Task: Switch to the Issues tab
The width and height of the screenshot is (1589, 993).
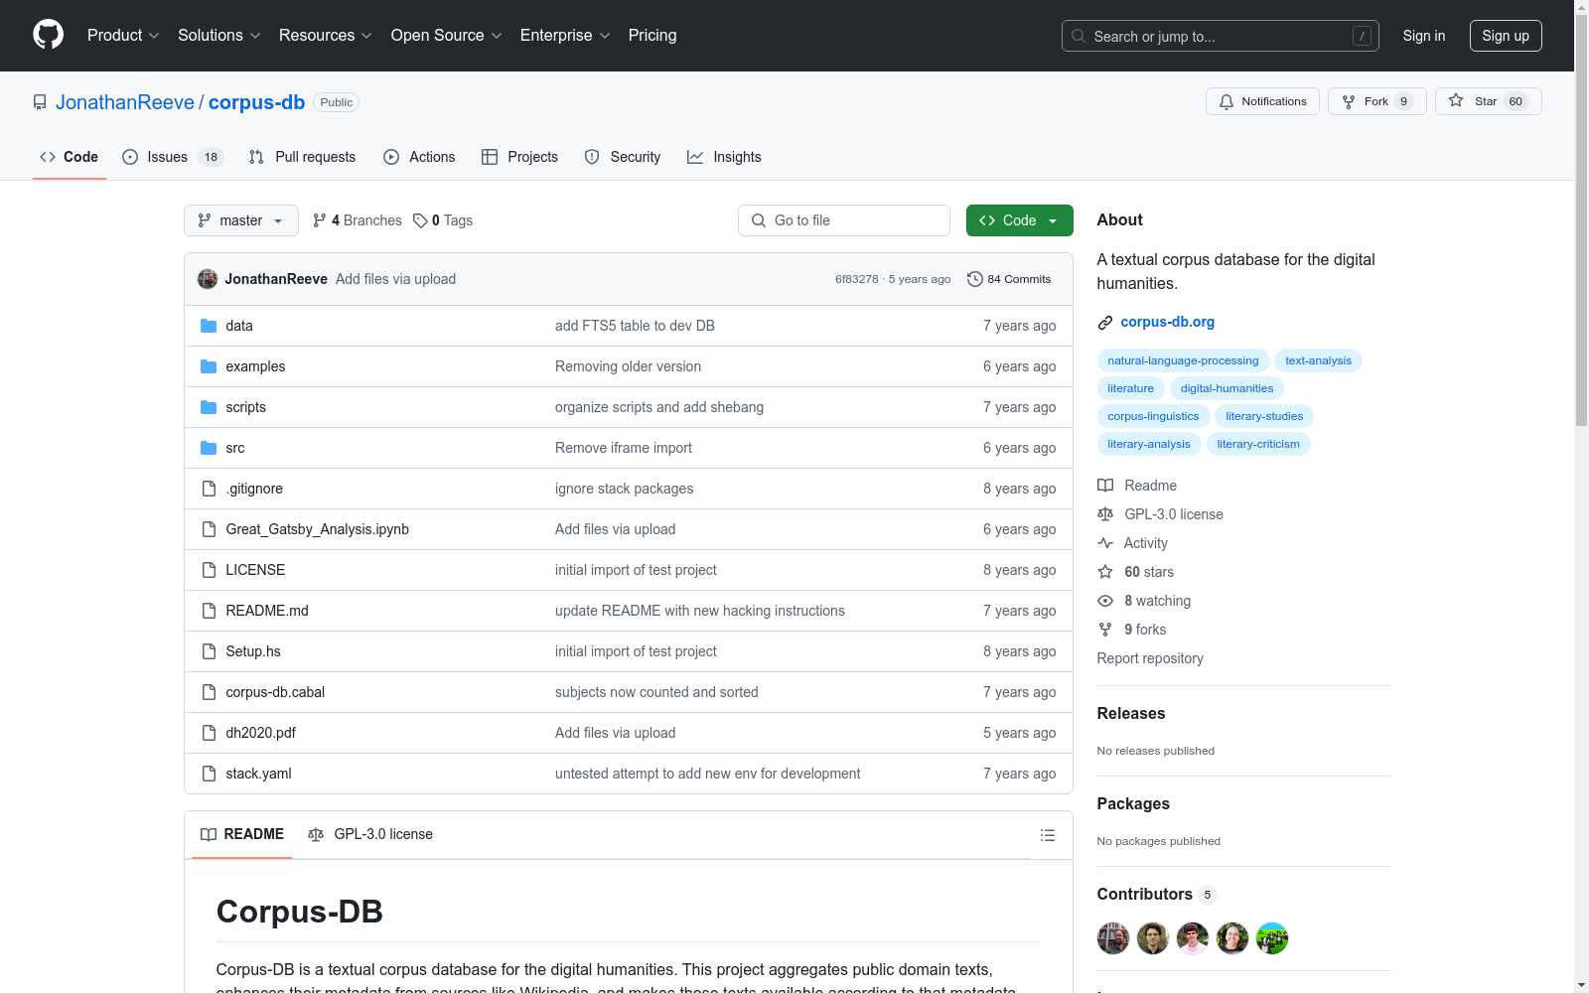Action: coord(173,157)
